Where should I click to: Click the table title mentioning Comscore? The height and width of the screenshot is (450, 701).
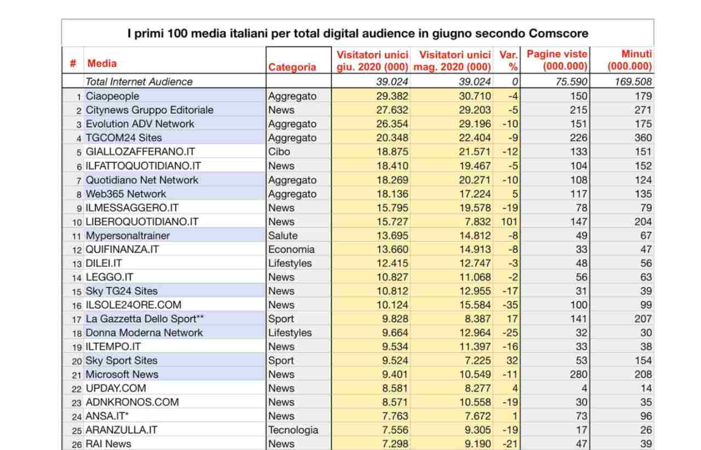point(358,33)
